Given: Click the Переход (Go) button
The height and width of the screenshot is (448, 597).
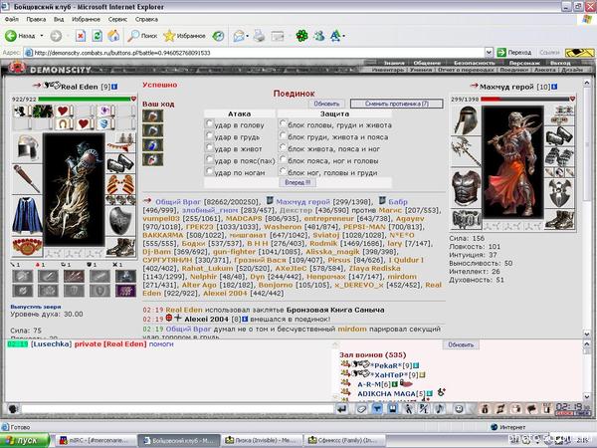Looking at the screenshot, I should click(x=514, y=52).
